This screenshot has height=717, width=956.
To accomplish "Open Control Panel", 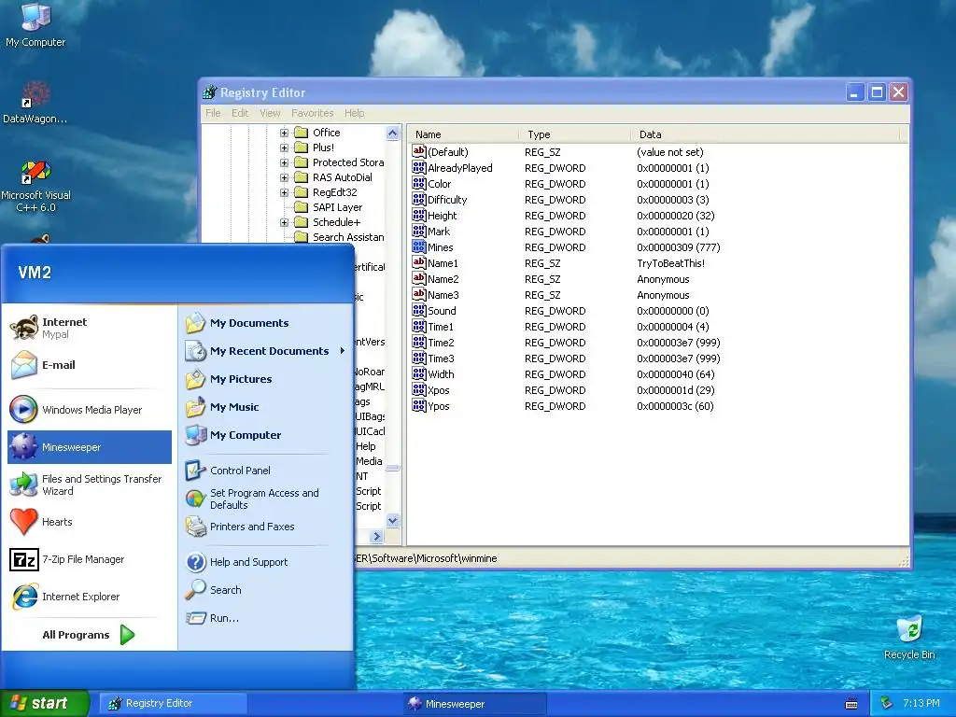I will (x=265, y=471).
